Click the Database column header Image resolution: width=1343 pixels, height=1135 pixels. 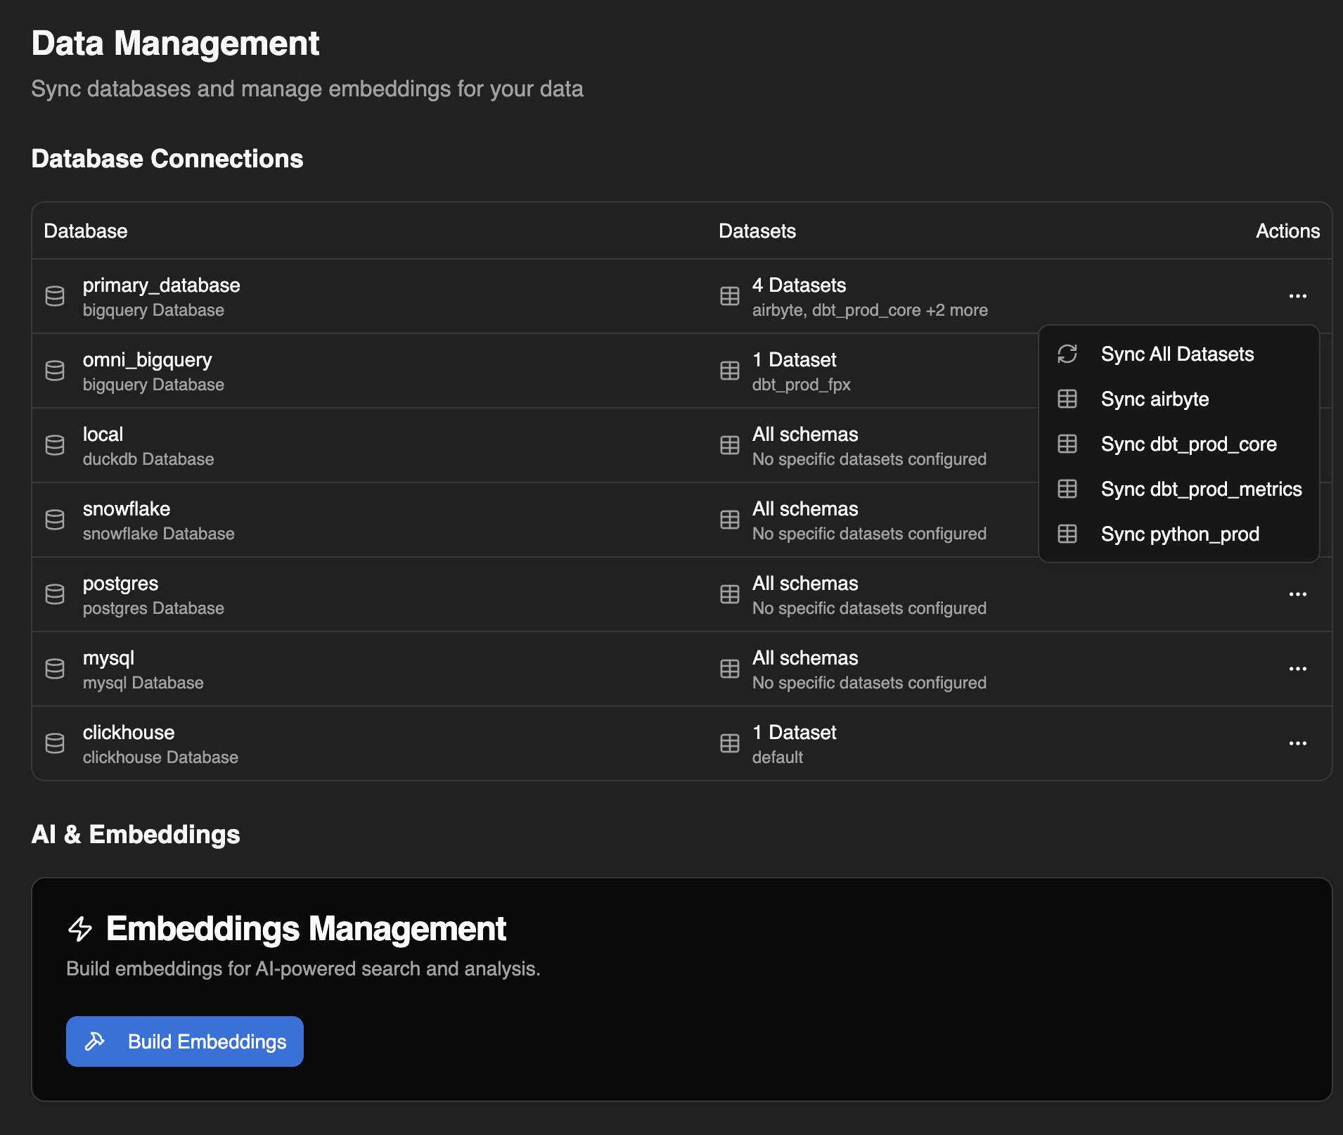pyautogui.click(x=86, y=231)
